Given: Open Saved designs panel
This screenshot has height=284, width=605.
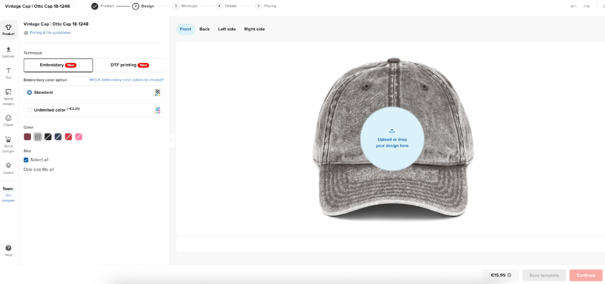Looking at the screenshot, I should (8, 97).
